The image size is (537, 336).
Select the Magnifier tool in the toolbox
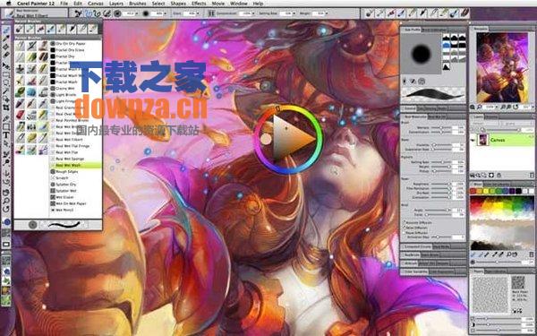6,201
